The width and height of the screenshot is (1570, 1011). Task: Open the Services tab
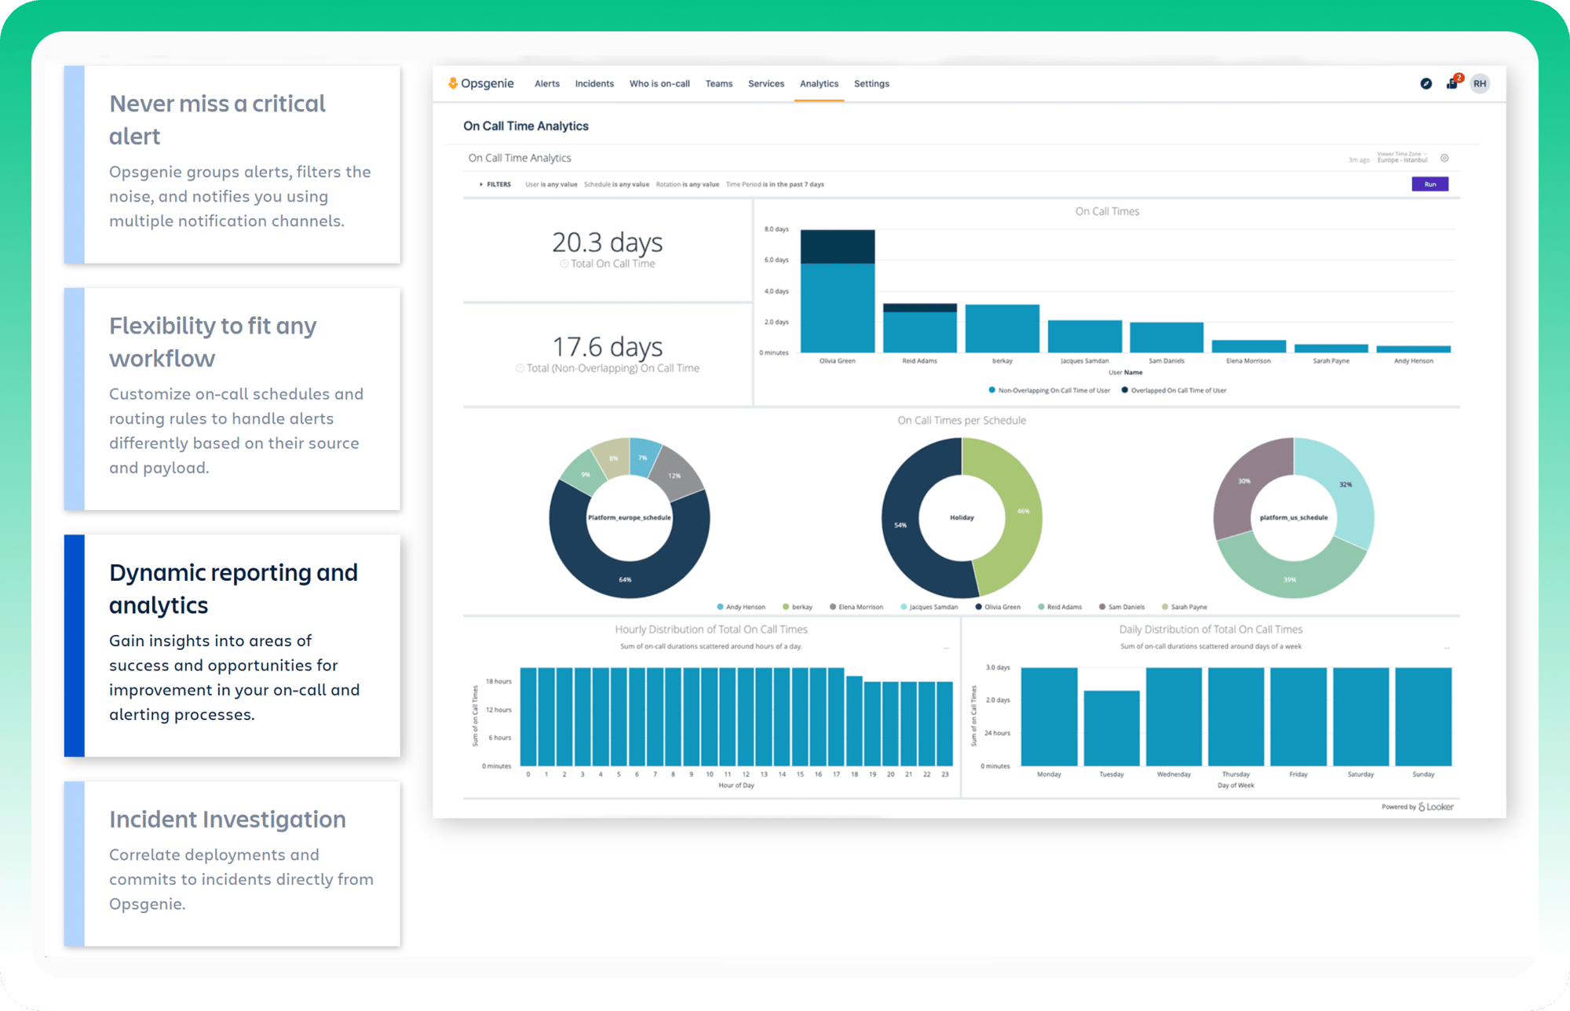click(766, 83)
